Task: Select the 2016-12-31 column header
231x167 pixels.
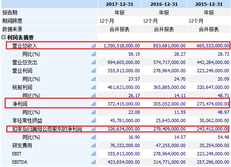Action: (164, 4)
